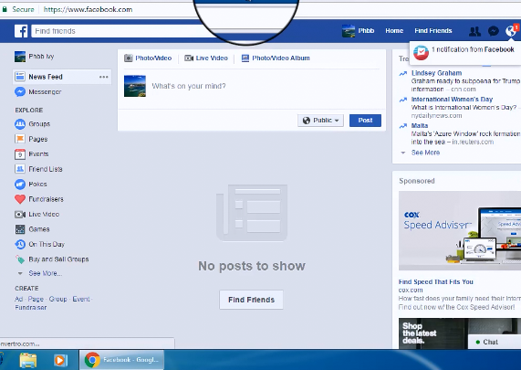
Task: Open File Explorer from the taskbar
Action: click(x=28, y=360)
